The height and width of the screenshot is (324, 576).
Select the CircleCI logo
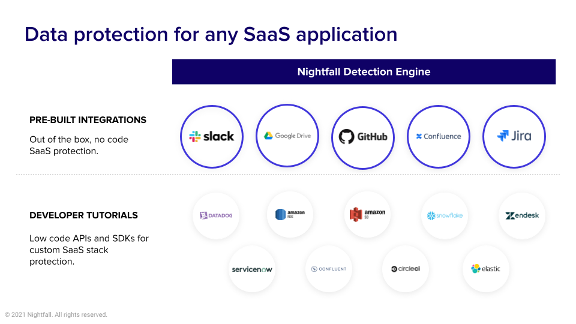click(x=406, y=269)
